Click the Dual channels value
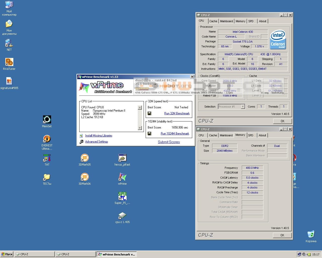The height and width of the screenshot is (258, 322). [x=277, y=146]
